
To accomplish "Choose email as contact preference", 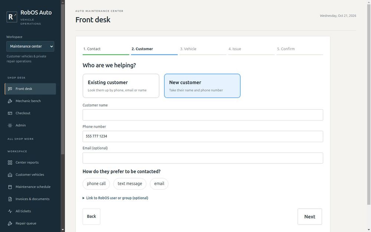I will tap(159, 184).
